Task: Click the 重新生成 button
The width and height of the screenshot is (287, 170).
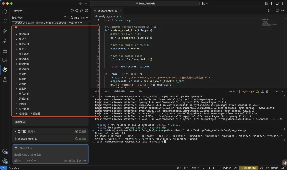Action: (20, 122)
